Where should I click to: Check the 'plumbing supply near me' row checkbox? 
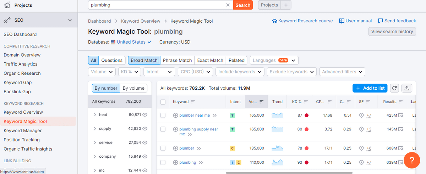click(163, 129)
